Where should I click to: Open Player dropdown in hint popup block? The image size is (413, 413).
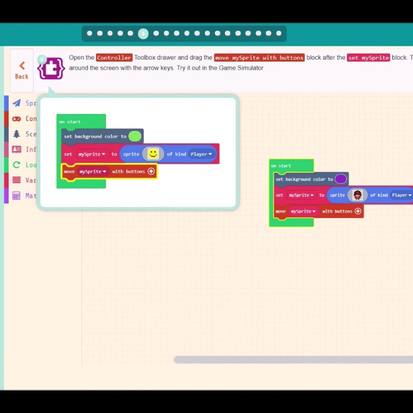coord(201,154)
